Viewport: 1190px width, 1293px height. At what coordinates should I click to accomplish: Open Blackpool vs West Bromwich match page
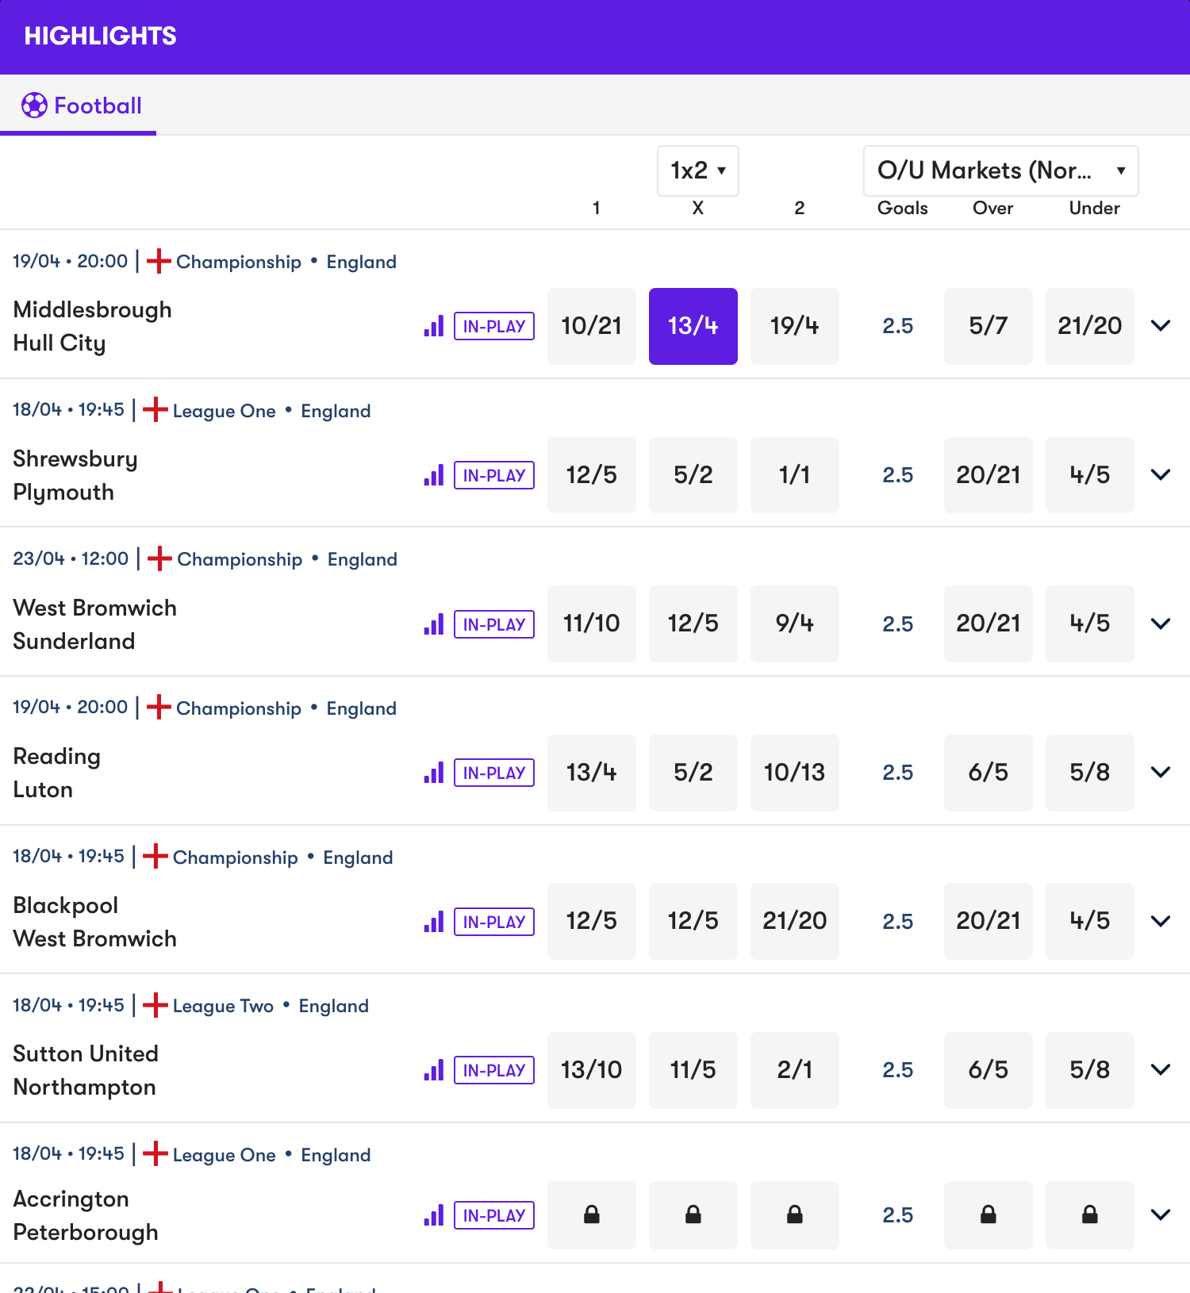pos(95,922)
